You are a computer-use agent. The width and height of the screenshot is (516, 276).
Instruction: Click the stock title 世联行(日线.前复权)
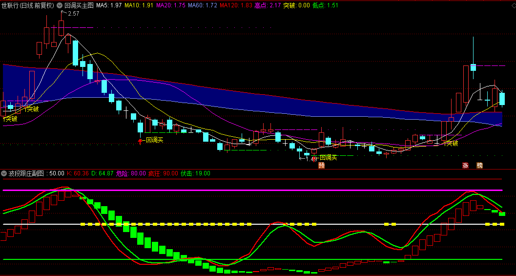[x=28, y=5]
